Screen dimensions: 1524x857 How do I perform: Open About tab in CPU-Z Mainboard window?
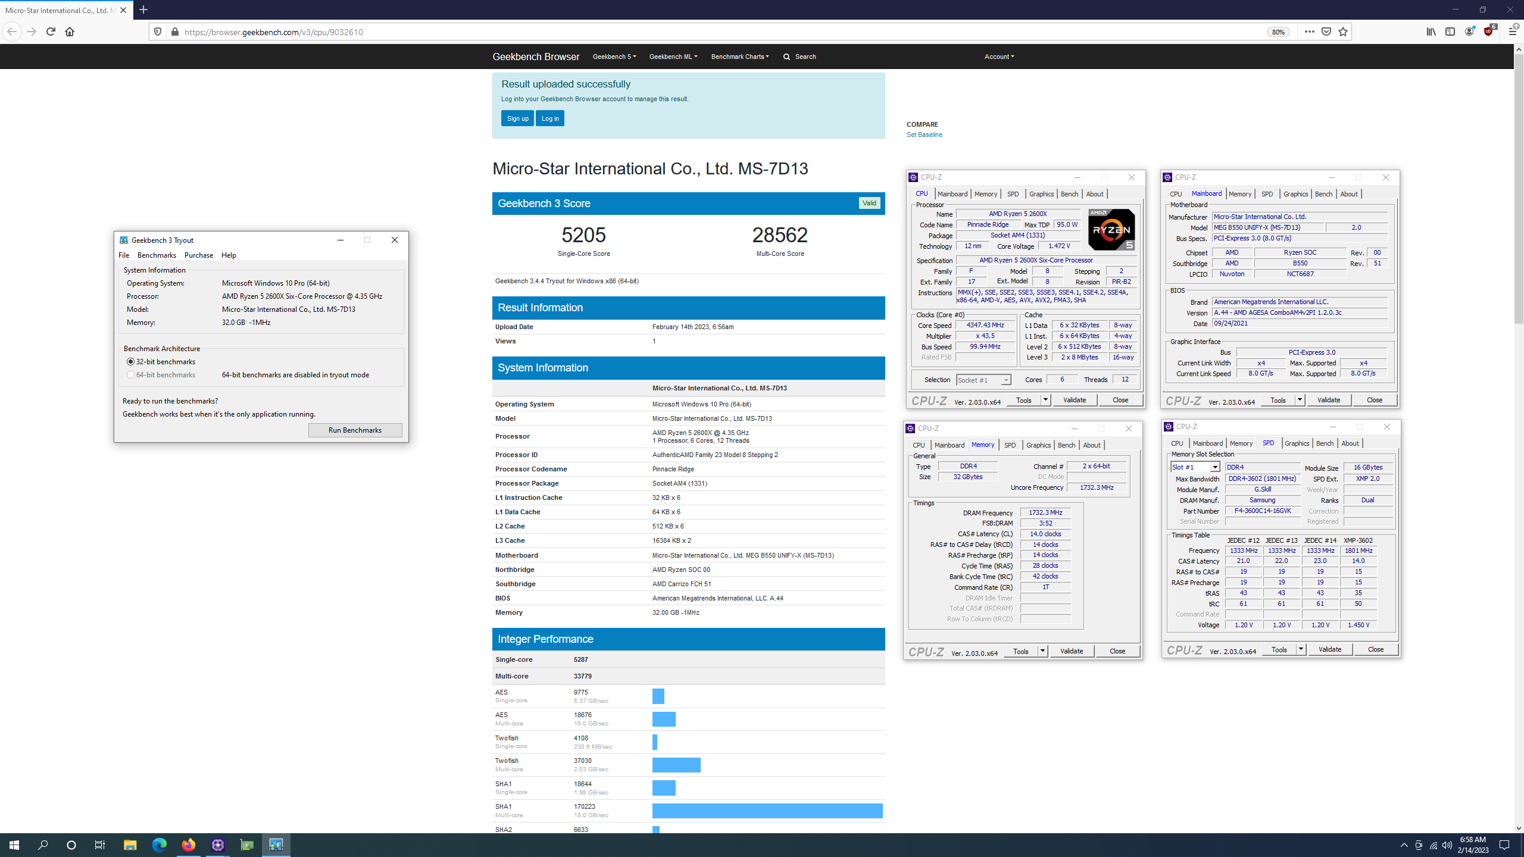[1349, 194]
